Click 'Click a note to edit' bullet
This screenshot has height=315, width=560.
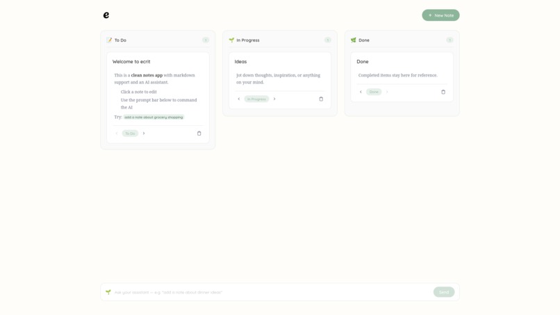tap(138, 92)
